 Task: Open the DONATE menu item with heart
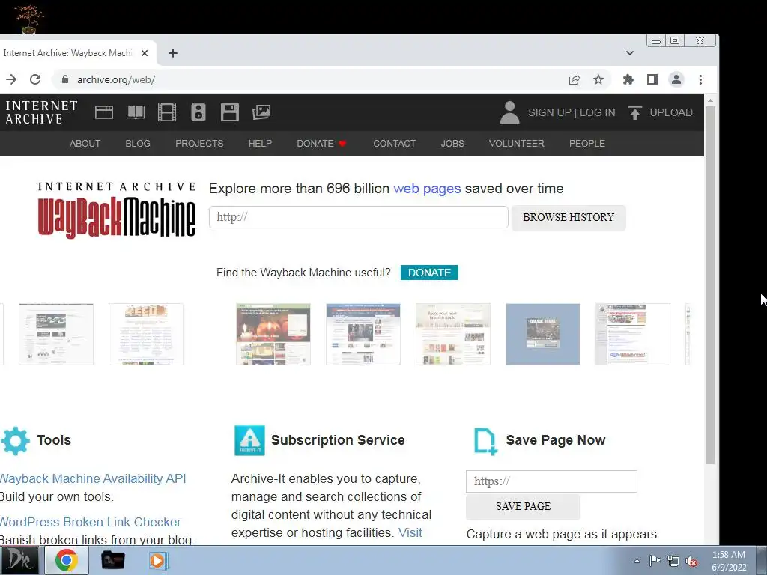(321, 143)
